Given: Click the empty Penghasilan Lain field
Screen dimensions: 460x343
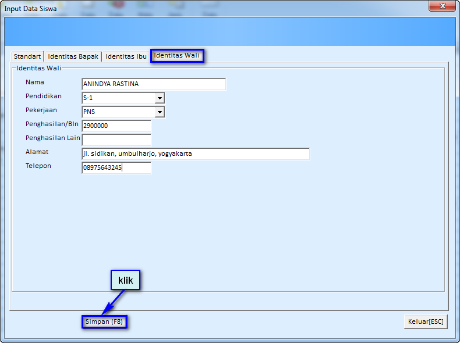Looking at the screenshot, I should (116, 140).
